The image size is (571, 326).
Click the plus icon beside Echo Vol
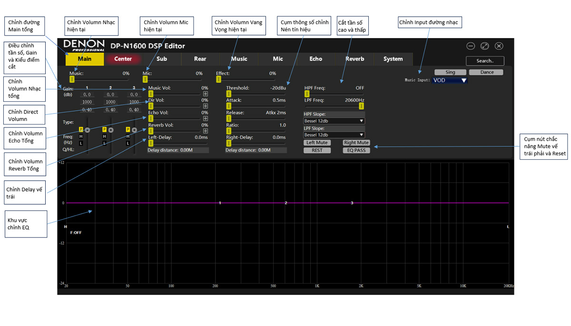[x=206, y=118]
